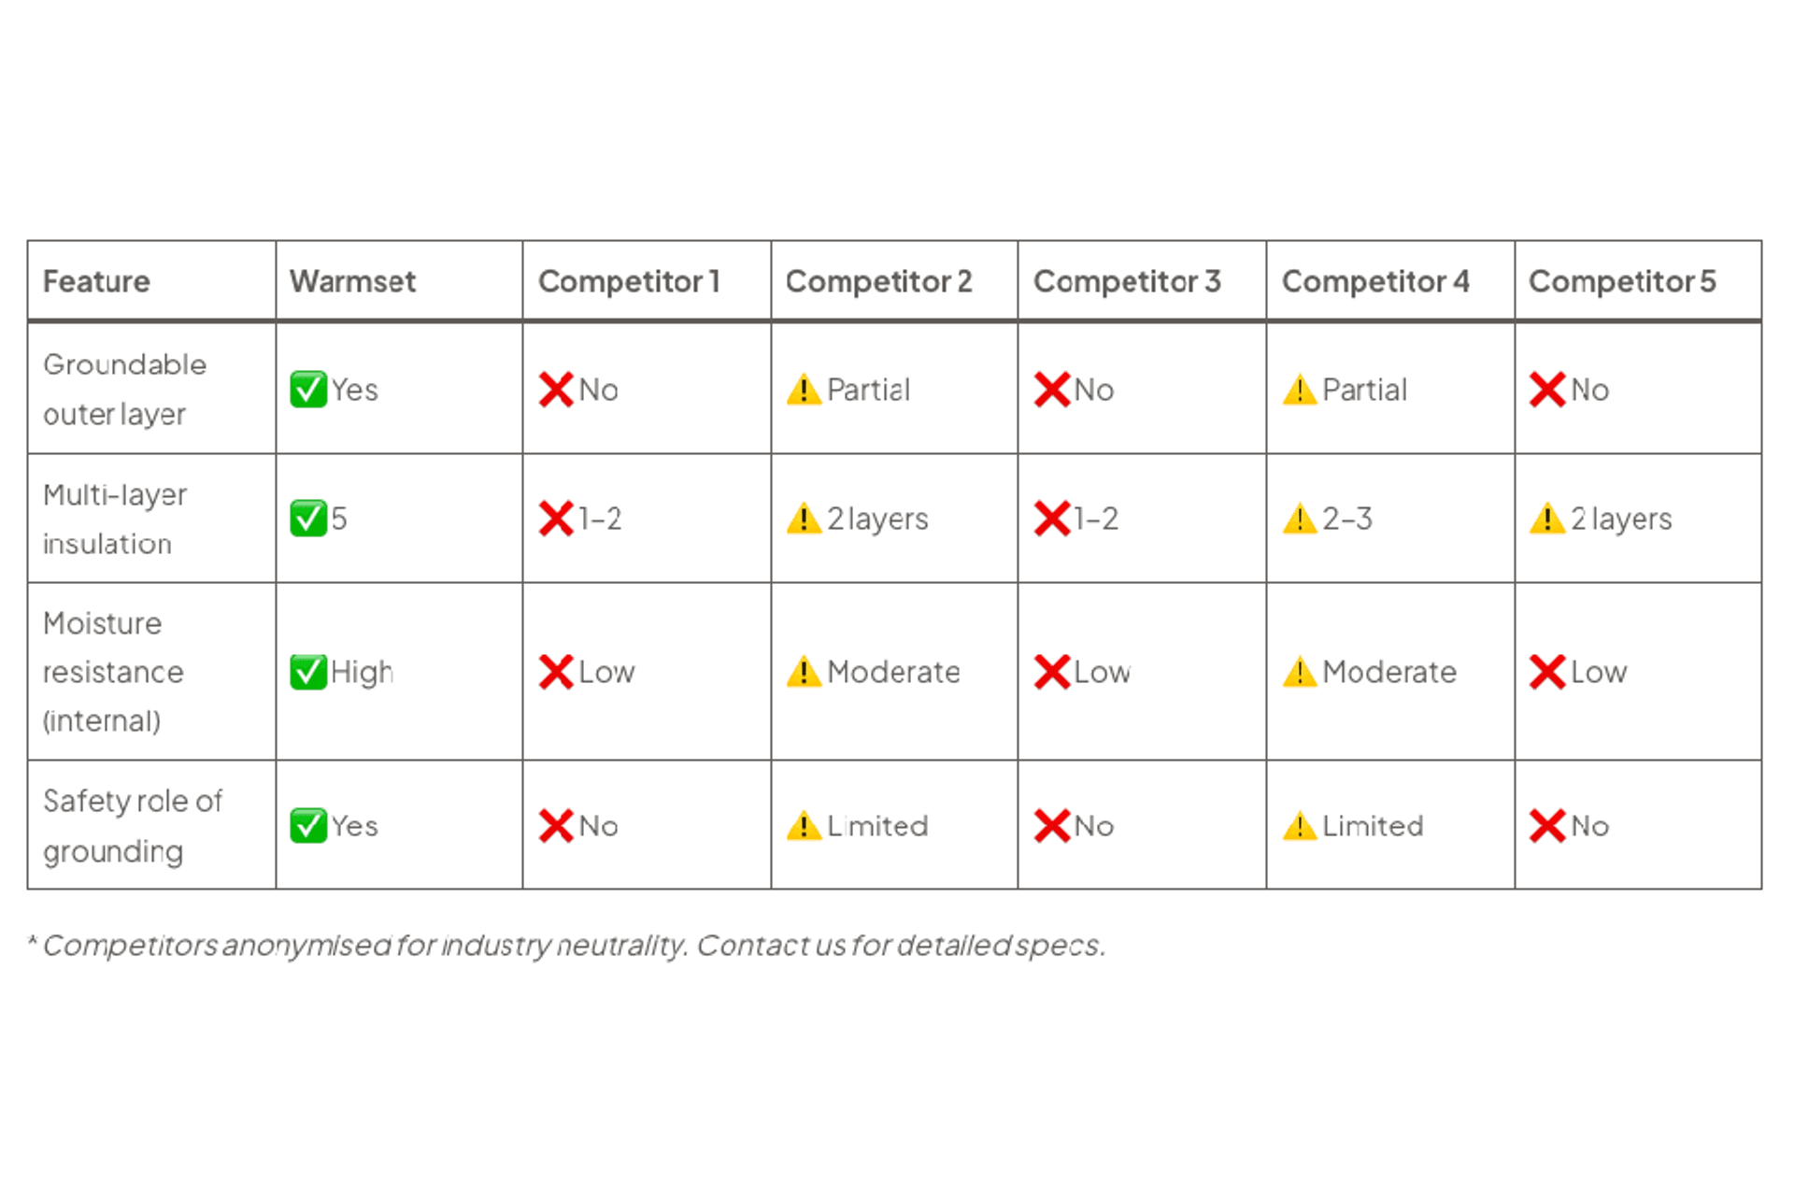Viewport: 1794px width, 1196px height.
Task: Click the red X for Competitor 5 Safety role of grounding
Action: (x=1547, y=826)
